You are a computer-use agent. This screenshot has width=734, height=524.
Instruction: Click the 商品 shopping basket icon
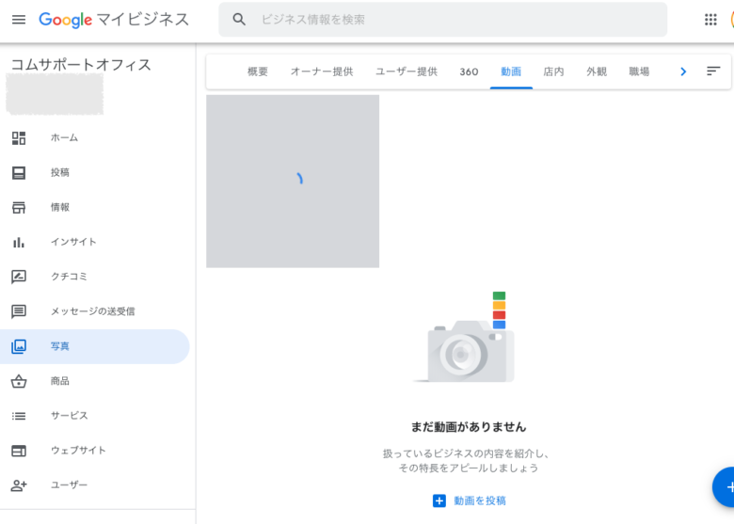click(19, 381)
